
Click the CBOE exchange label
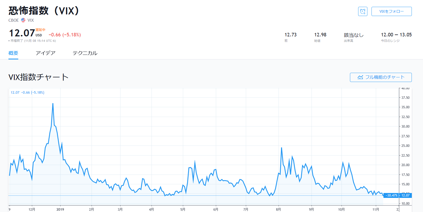coord(14,20)
